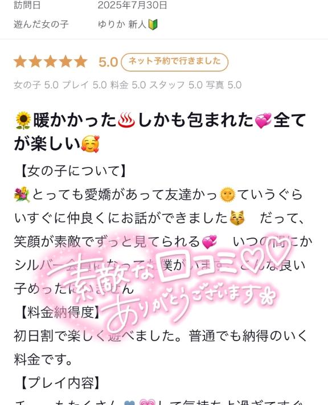Image resolution: width=328 pixels, height=405 pixels.
Task: Click the two hearts emoji after 包まれた
Action: (263, 120)
